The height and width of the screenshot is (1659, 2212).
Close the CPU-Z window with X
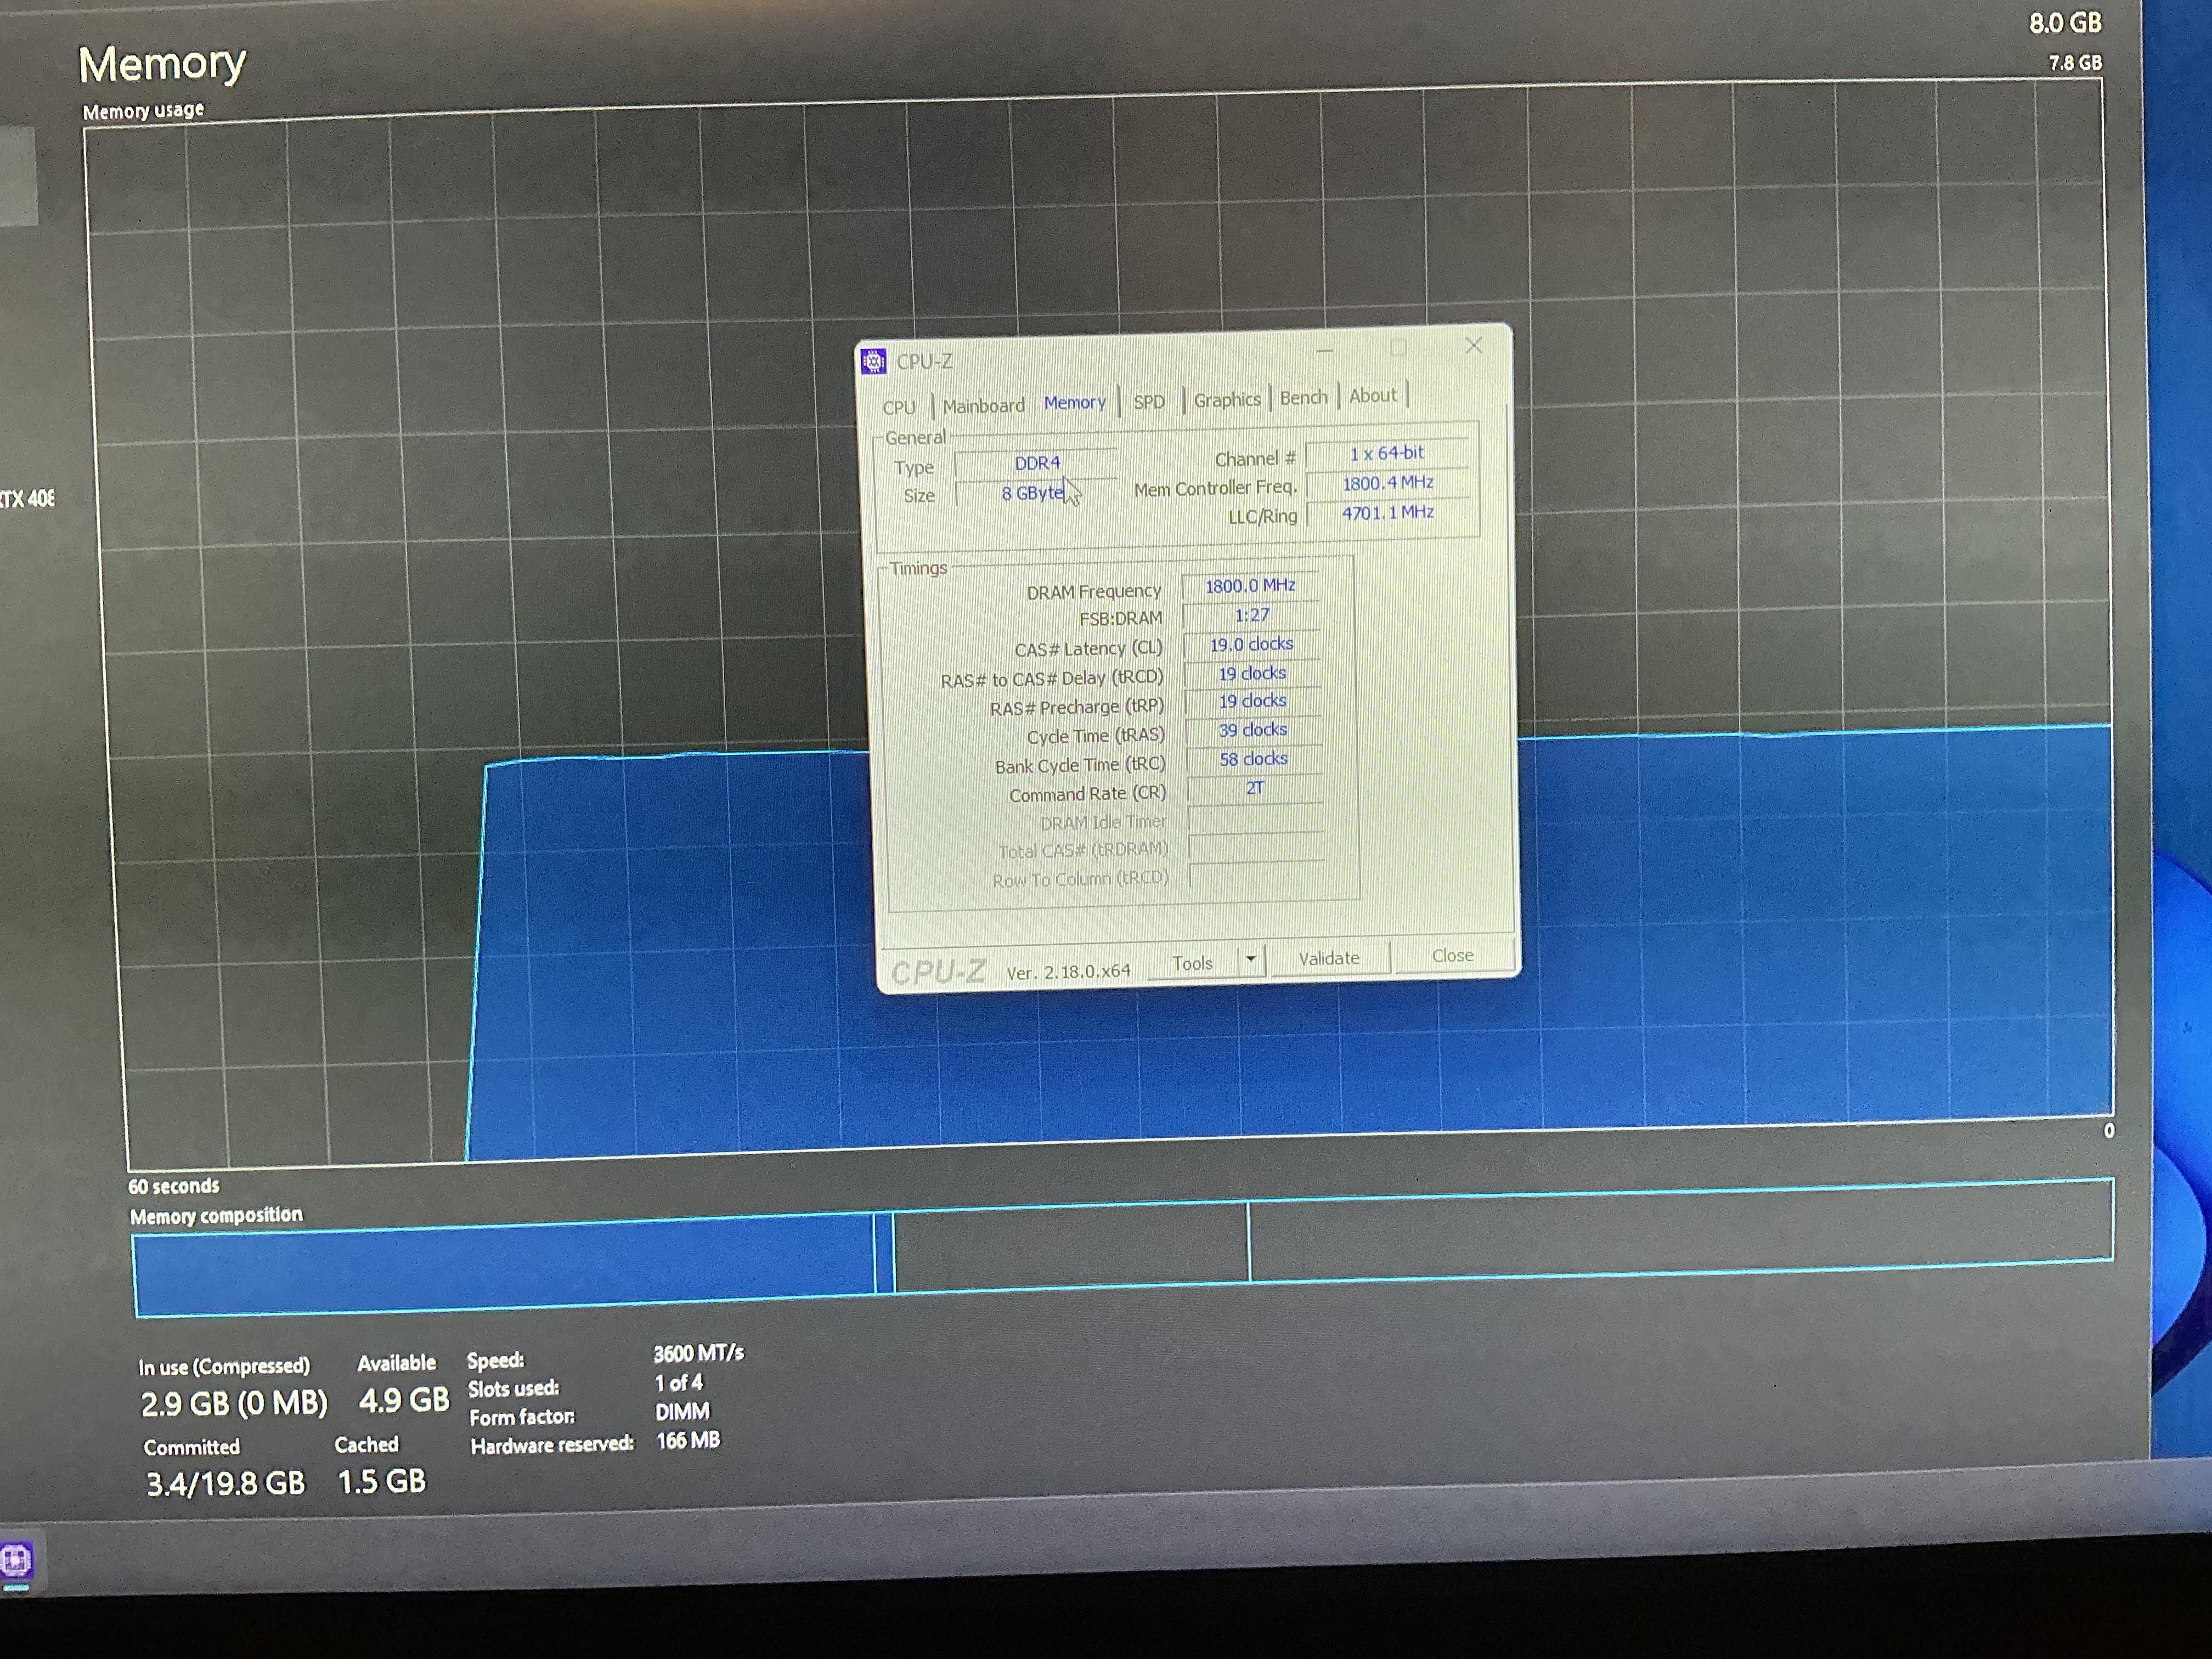pyautogui.click(x=1473, y=346)
